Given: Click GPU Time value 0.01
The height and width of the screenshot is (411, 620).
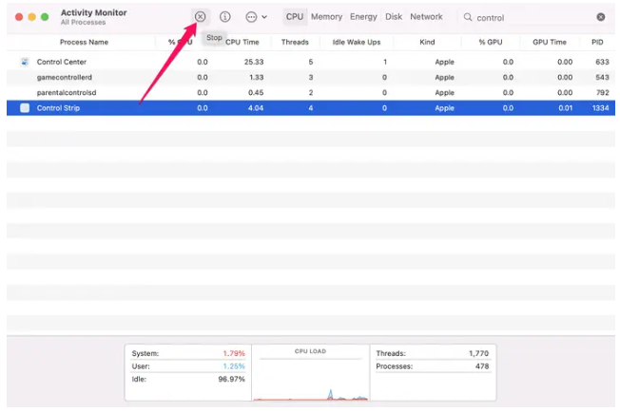Looking at the screenshot, I should tap(565, 108).
